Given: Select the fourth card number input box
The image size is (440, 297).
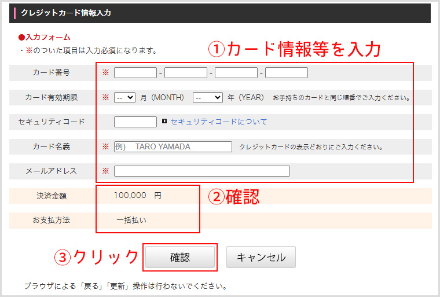Looking at the screenshot, I should 287,73.
